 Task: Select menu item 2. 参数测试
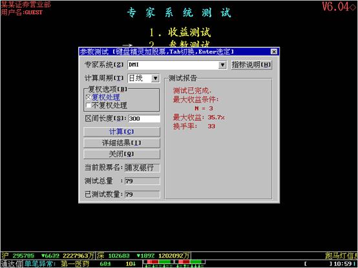coord(180,44)
